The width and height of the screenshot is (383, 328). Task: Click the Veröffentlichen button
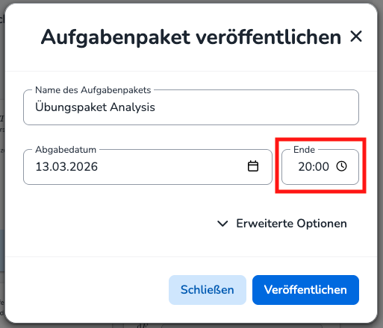305,290
